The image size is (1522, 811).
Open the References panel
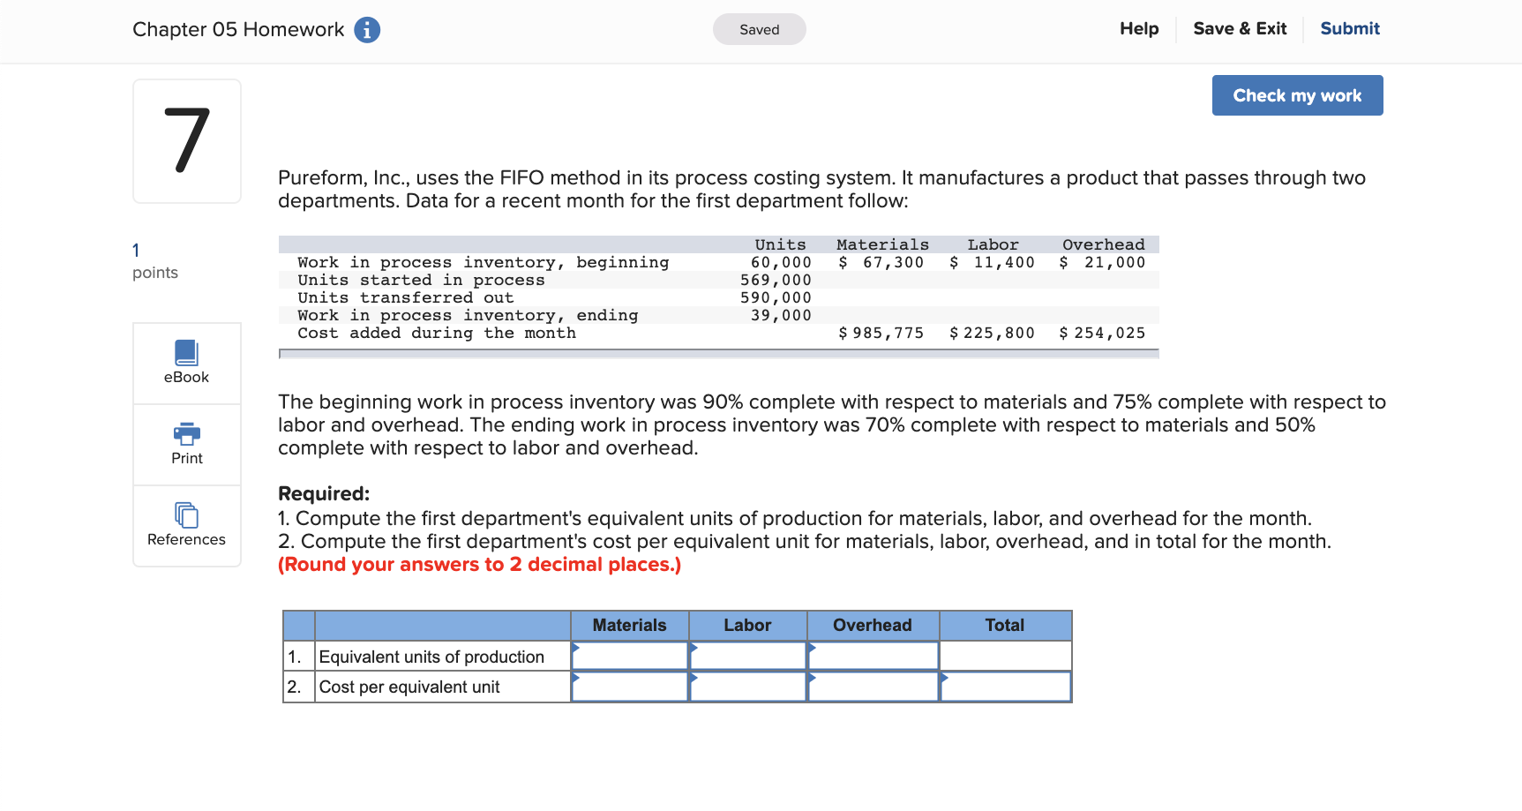186,525
